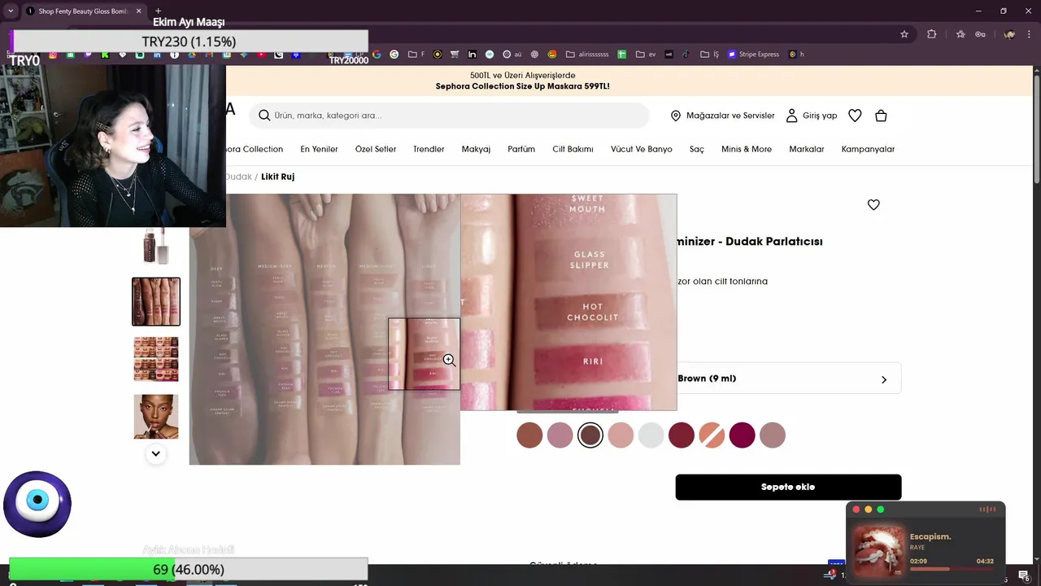Viewport: 1041px width, 586px height.
Task: Click the search magnifier icon
Action: tap(264, 116)
